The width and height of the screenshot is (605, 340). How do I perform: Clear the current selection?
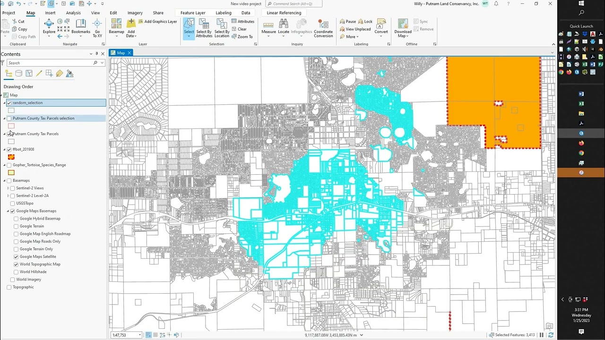pos(239,29)
